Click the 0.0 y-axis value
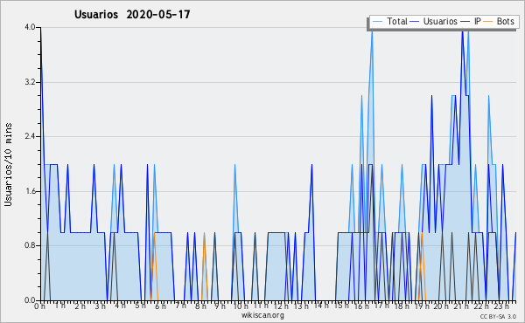Image resolution: width=525 pixels, height=323 pixels. [x=30, y=300]
